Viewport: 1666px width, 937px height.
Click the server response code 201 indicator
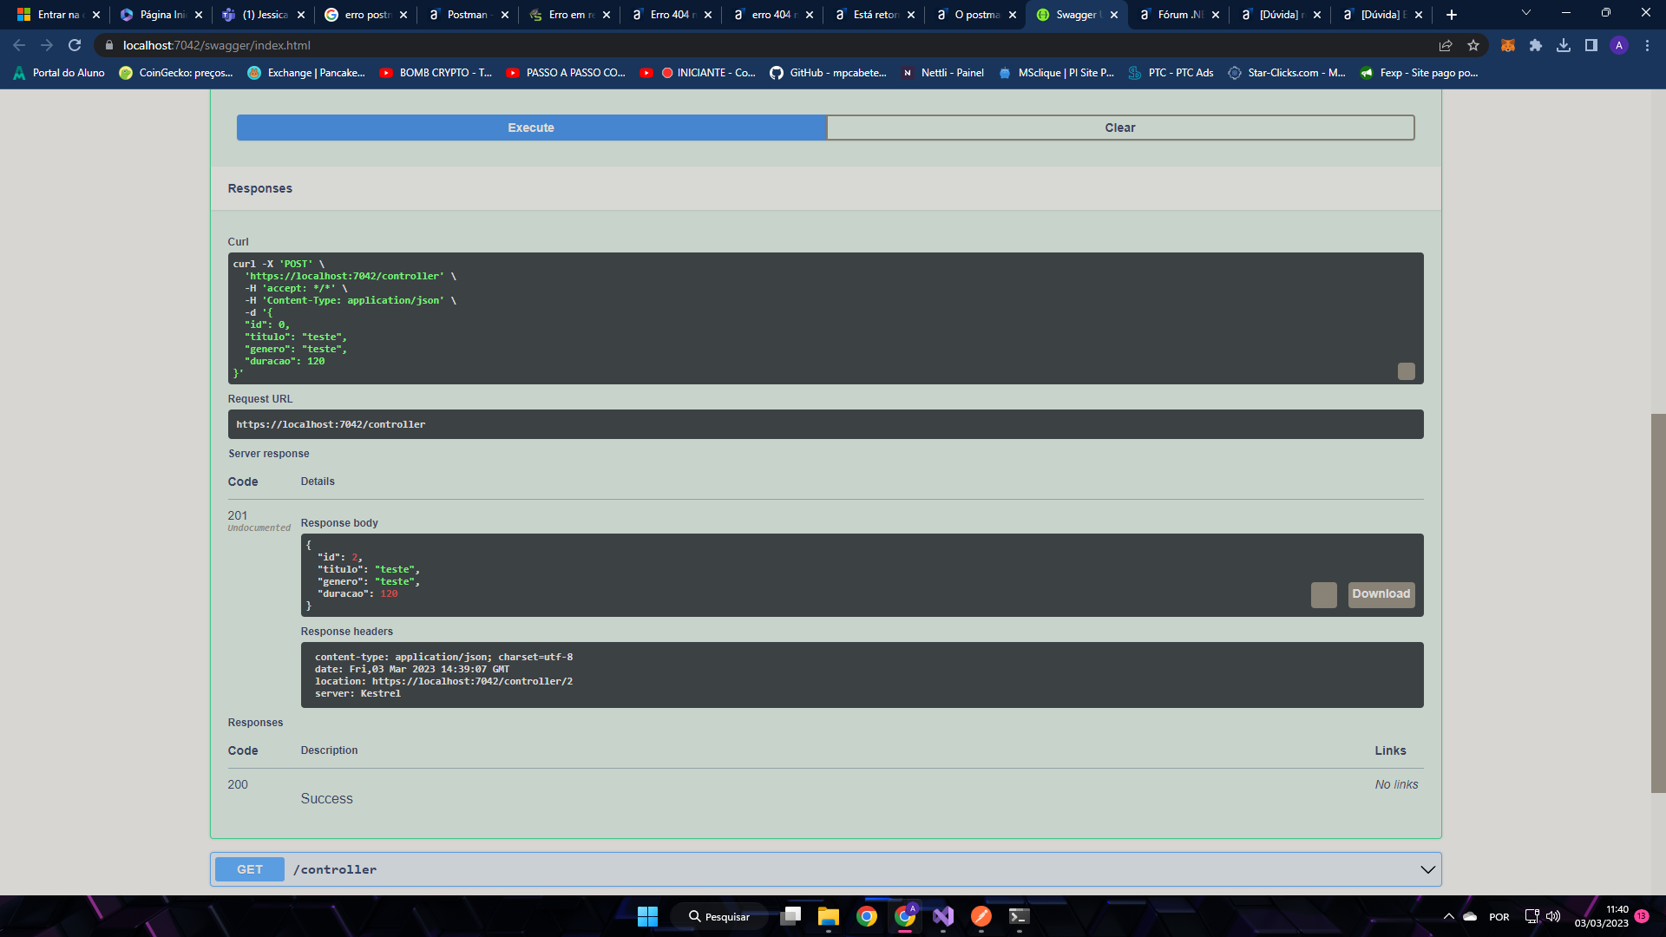[237, 514]
